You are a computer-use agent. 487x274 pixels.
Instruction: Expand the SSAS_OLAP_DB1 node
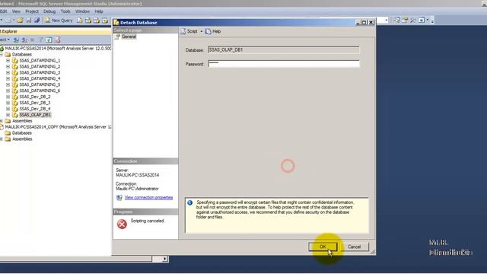tap(8, 115)
